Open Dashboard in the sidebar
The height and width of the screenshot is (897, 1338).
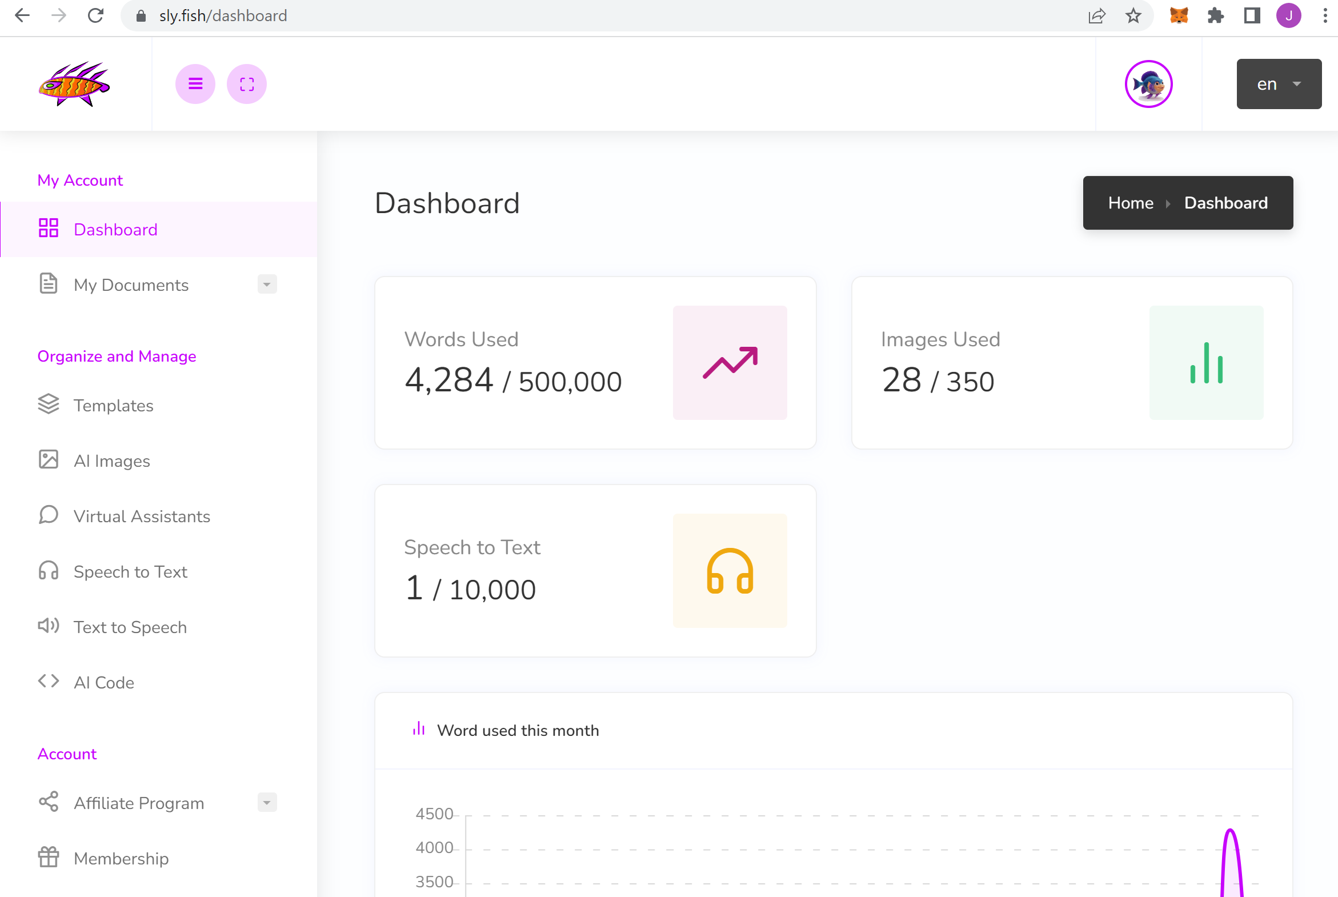point(158,230)
